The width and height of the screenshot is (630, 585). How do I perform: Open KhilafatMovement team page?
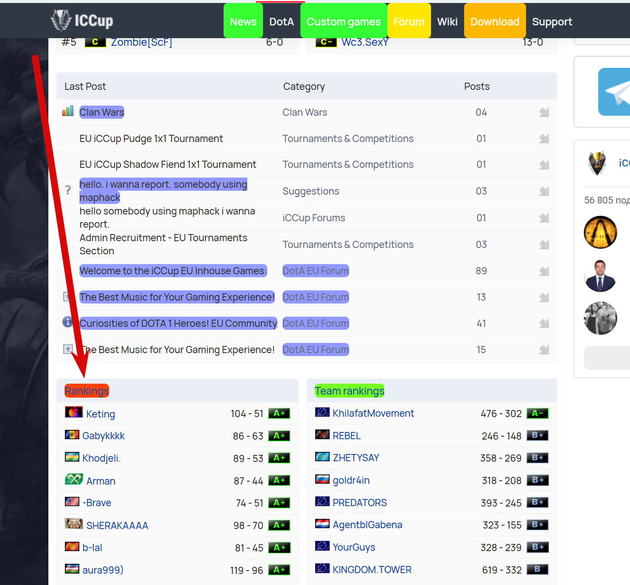point(373,413)
